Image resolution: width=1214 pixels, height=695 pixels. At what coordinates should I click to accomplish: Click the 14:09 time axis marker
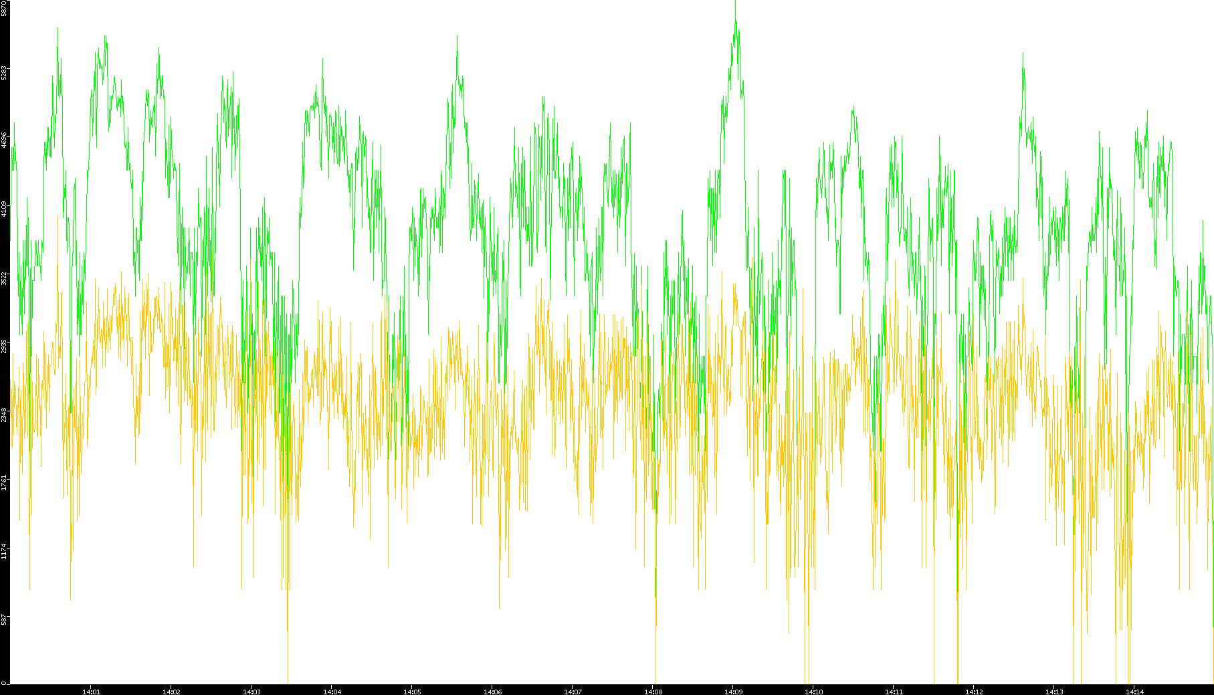coord(733,691)
